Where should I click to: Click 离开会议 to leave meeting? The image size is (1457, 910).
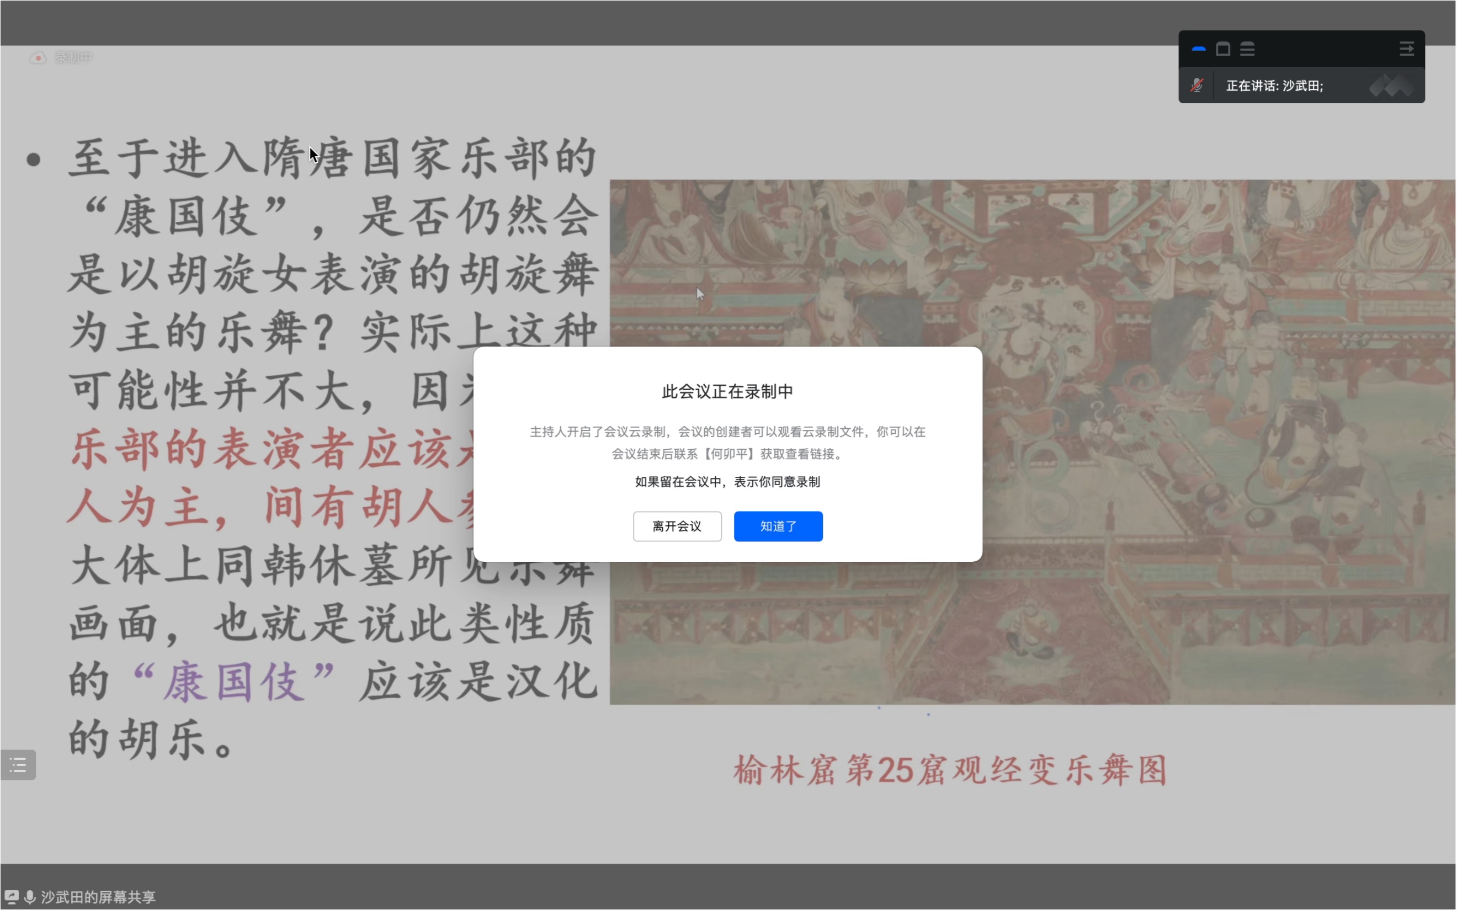click(x=676, y=525)
